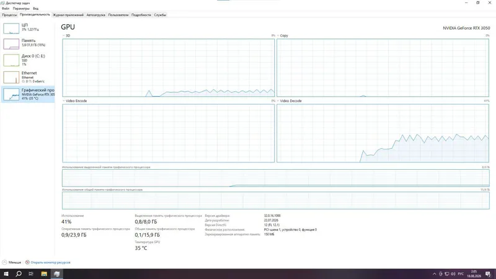This screenshot has height=279, width=496.
Task: Click the РУС language indicator
Action: click(461, 274)
